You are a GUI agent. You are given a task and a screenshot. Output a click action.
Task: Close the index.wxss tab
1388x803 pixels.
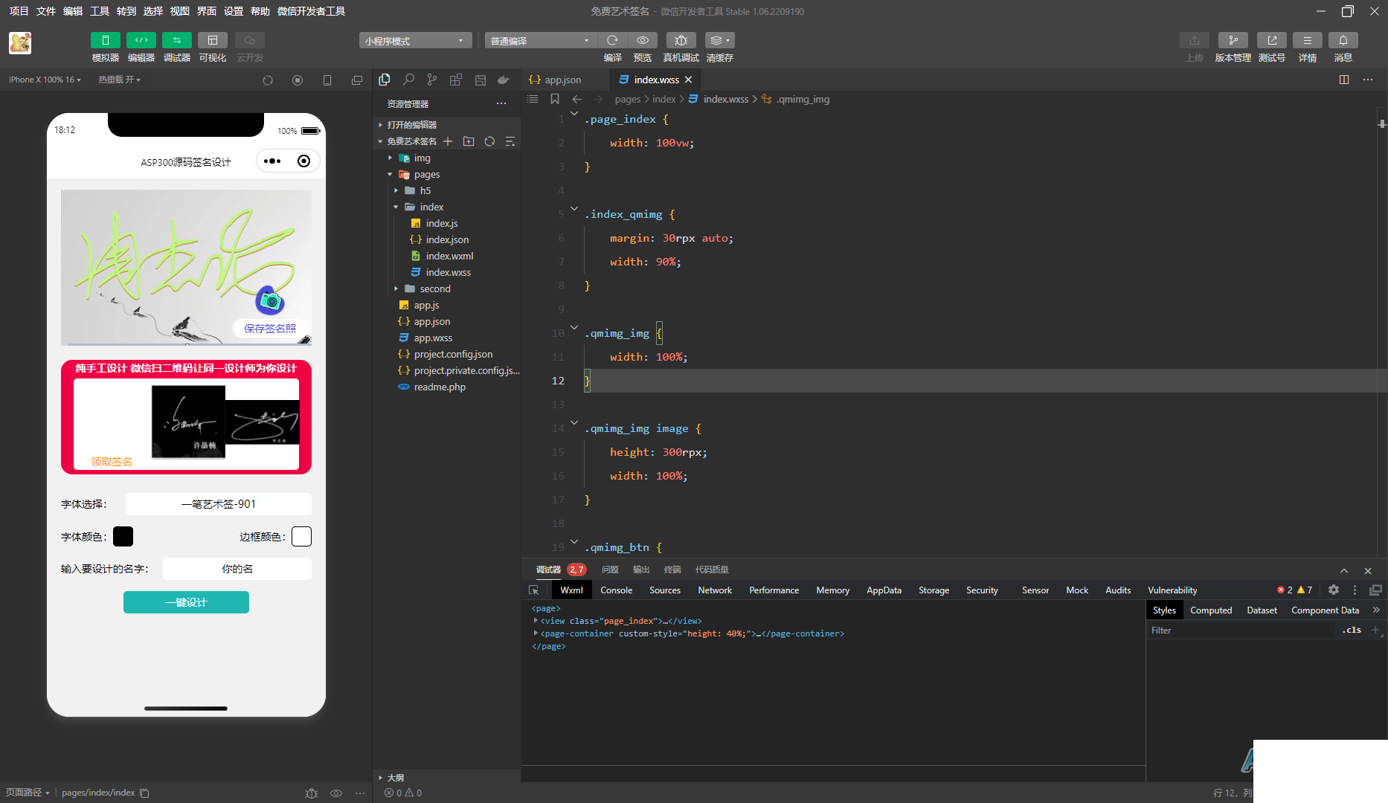(689, 80)
